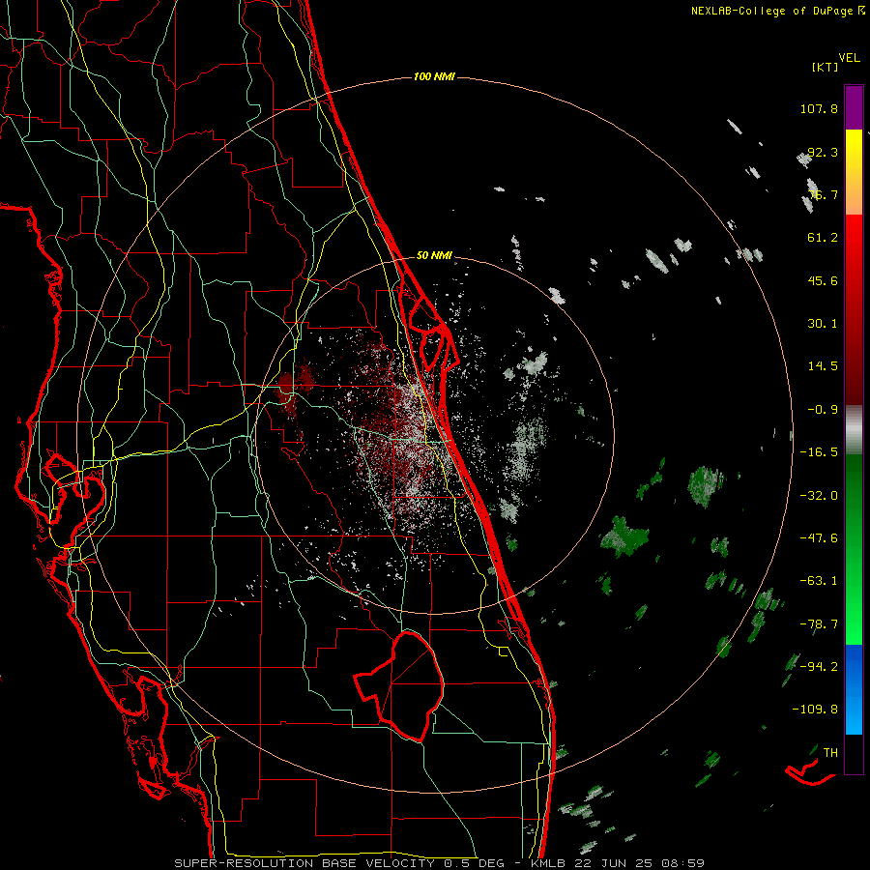
Task: Pick the red segment of velocity color bar
Action: click(854, 309)
